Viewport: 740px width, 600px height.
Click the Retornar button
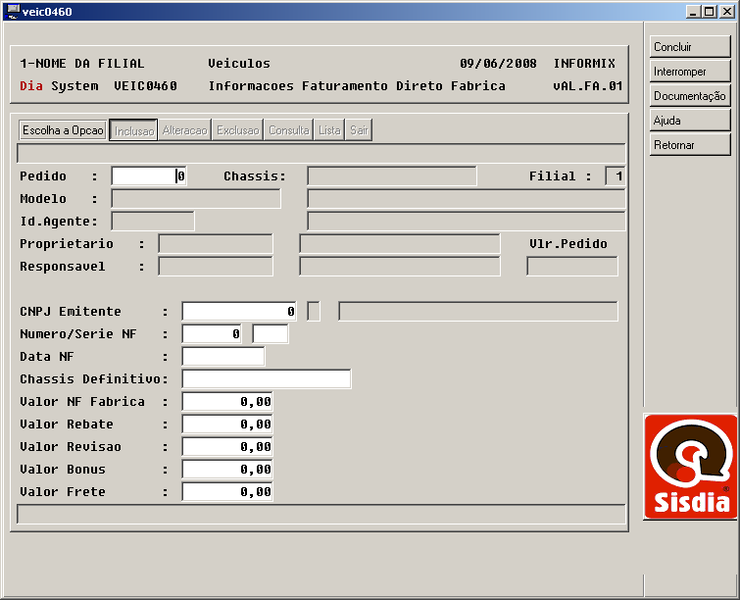pos(689,145)
